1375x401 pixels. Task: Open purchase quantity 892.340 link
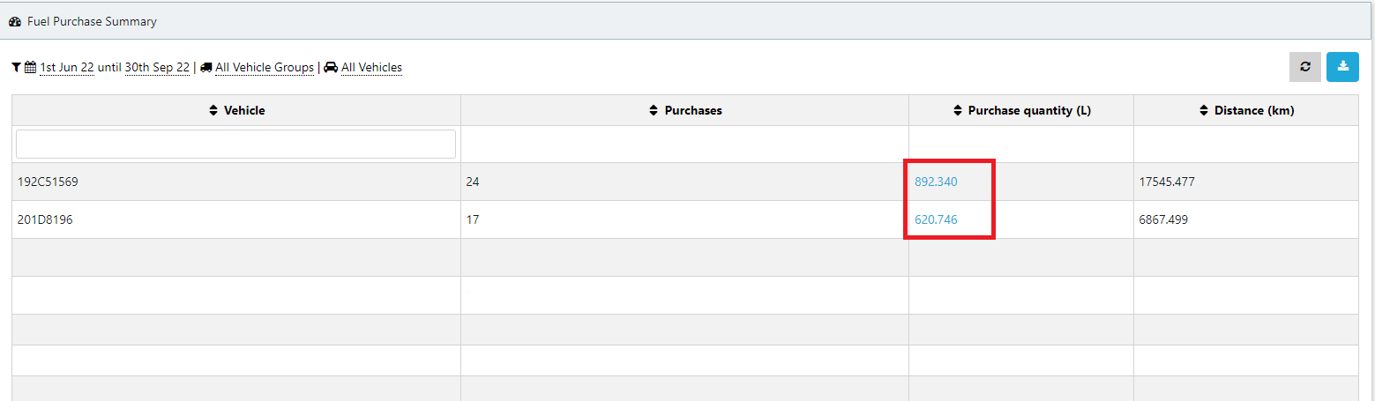pos(936,182)
